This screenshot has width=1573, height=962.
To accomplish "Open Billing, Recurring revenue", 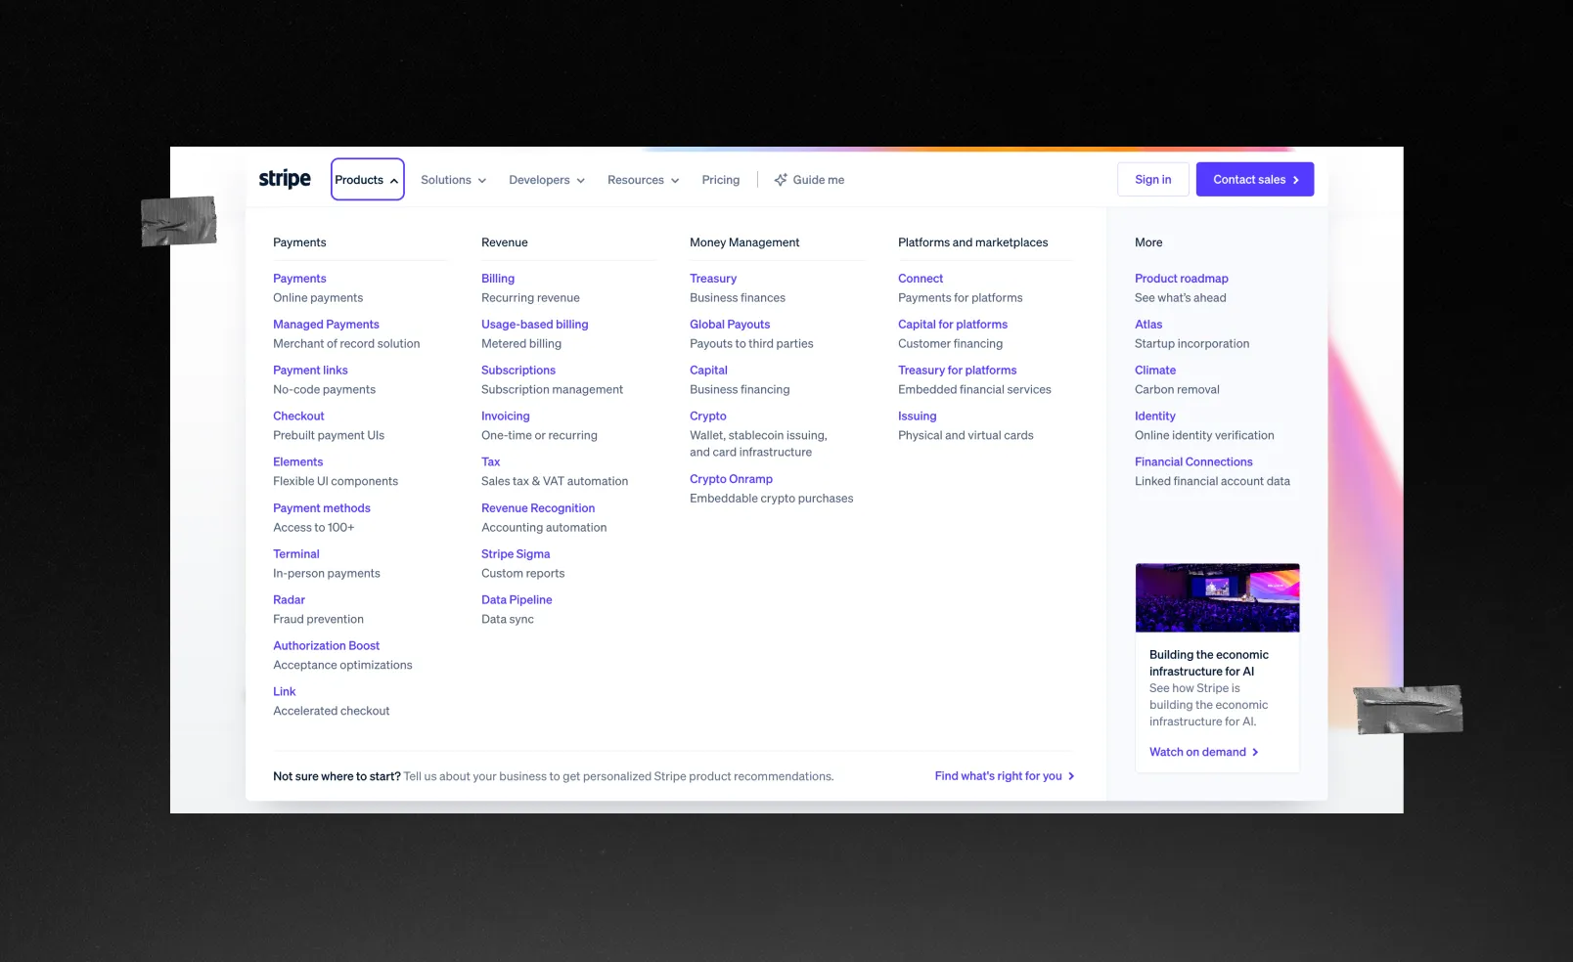I will pyautogui.click(x=498, y=279).
